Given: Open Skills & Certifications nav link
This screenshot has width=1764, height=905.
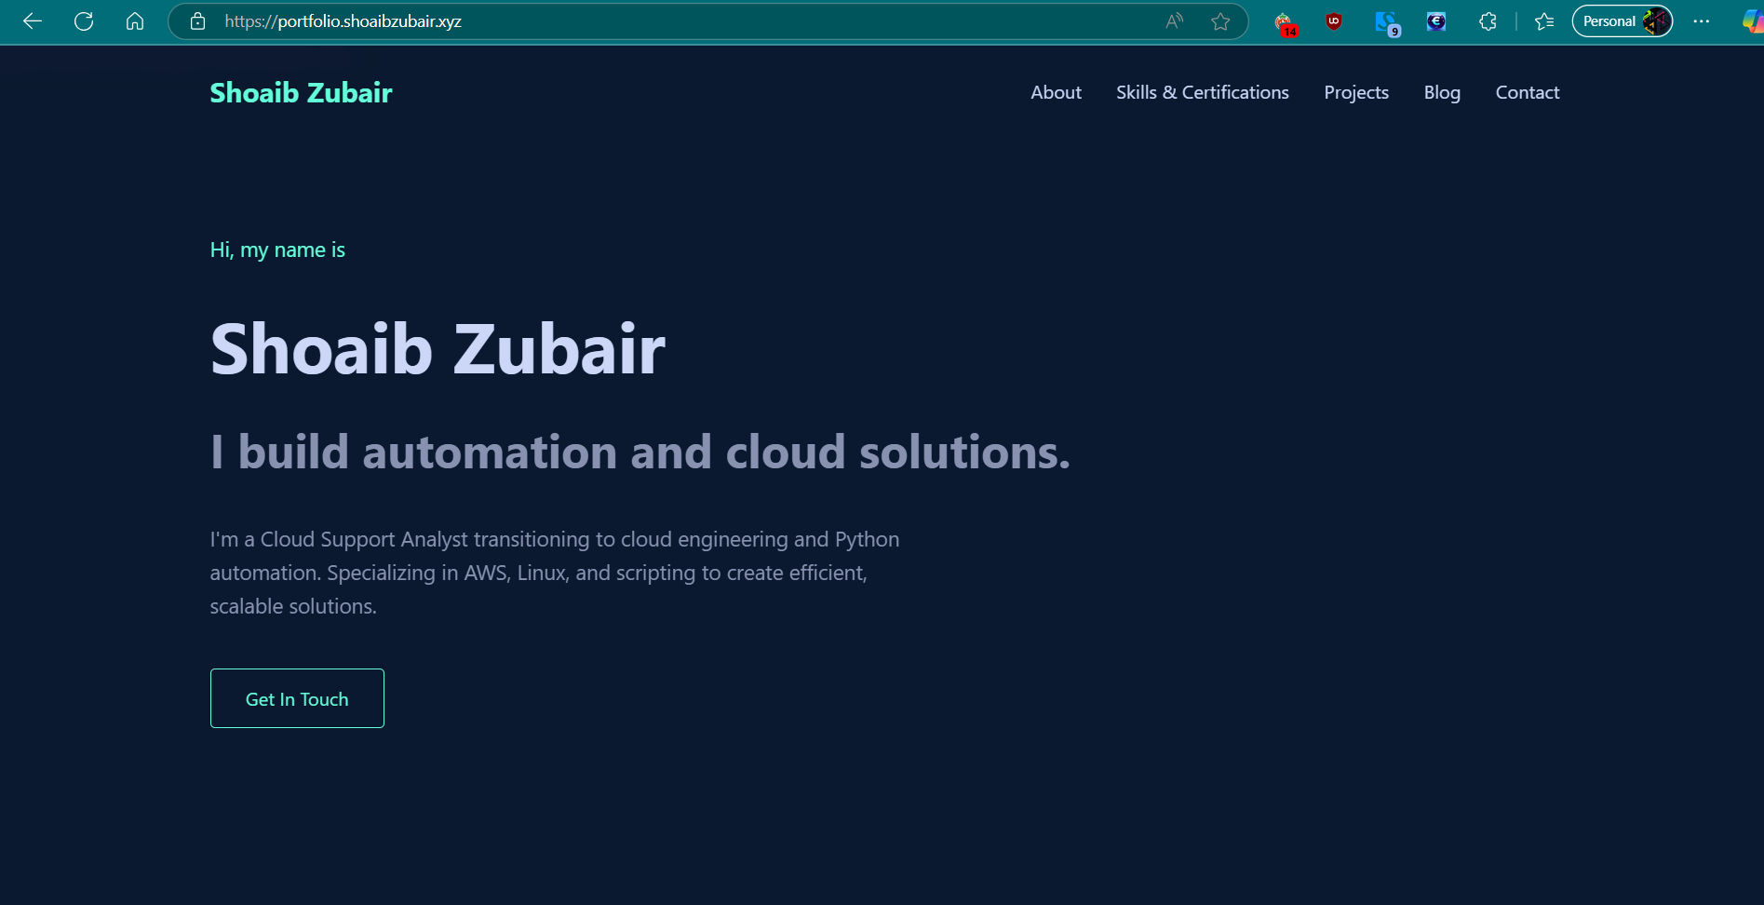Looking at the screenshot, I should (x=1203, y=92).
